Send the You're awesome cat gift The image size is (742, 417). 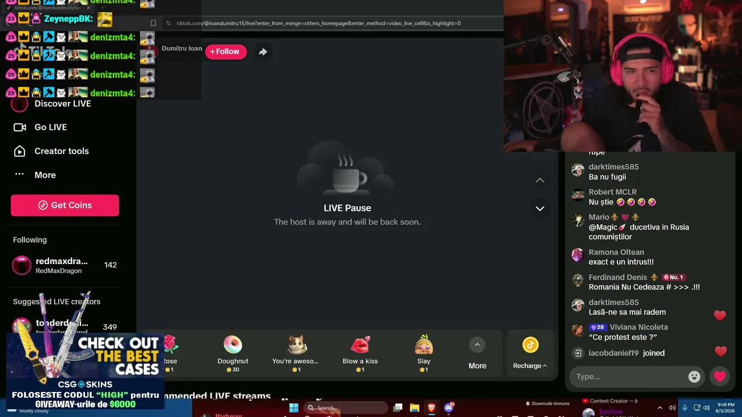click(296, 353)
